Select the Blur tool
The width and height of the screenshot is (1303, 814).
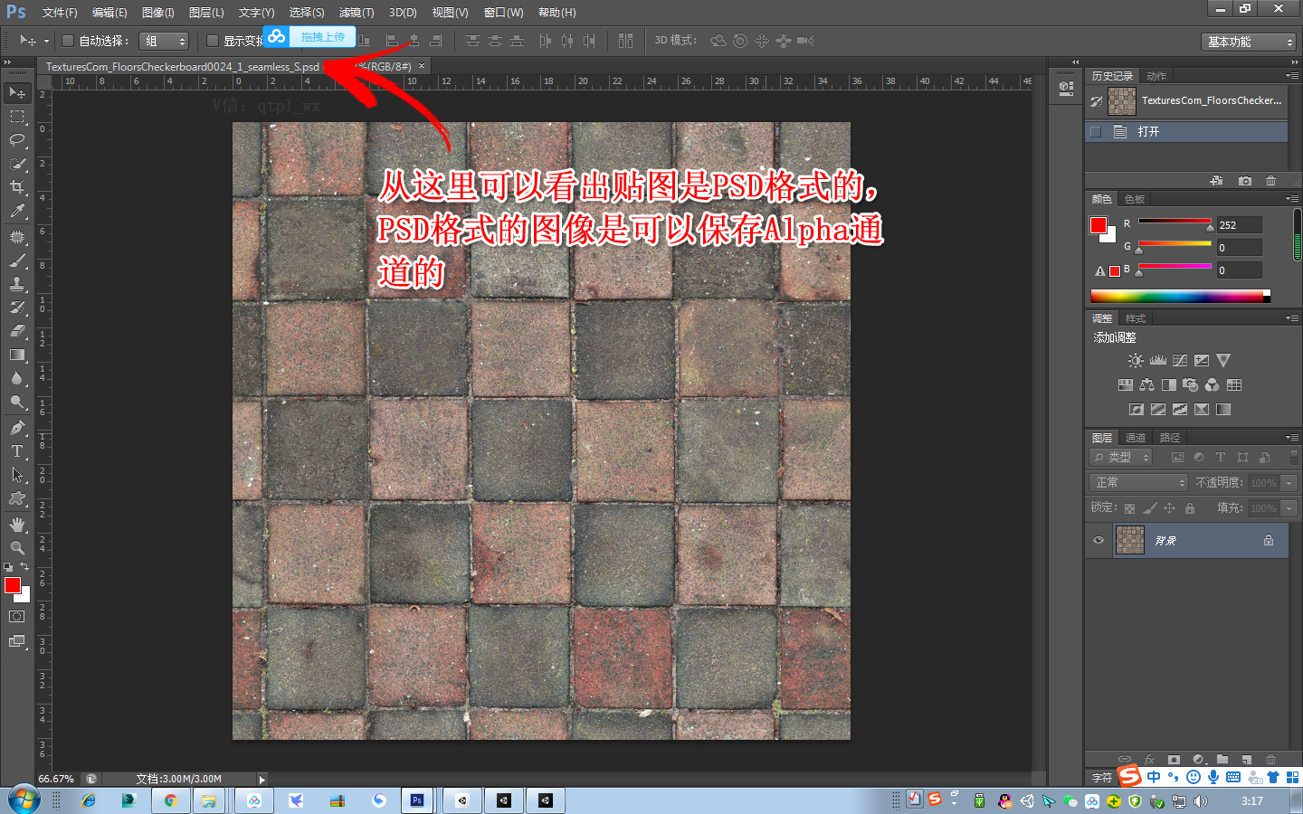pos(17,378)
